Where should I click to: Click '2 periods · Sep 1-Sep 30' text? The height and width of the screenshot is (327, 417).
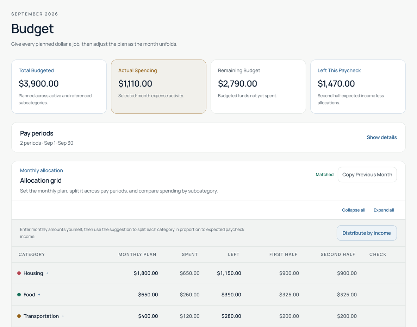(x=46, y=143)
